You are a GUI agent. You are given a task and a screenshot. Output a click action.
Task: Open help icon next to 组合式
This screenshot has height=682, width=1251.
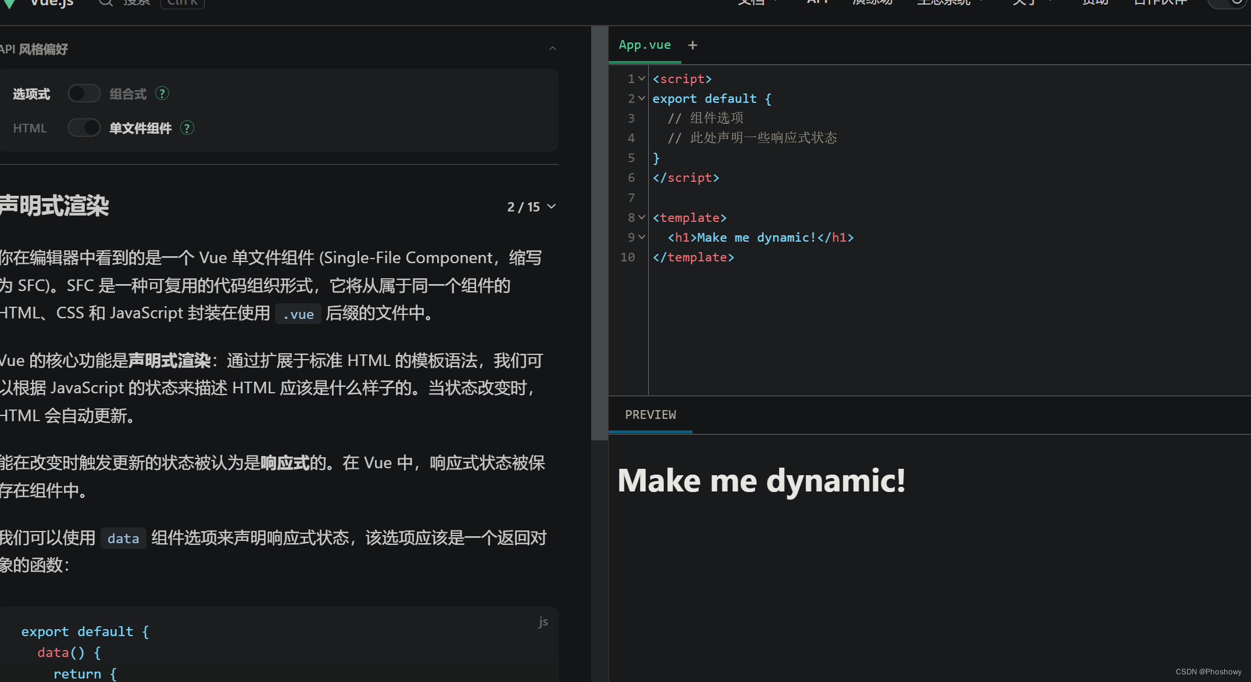point(162,93)
